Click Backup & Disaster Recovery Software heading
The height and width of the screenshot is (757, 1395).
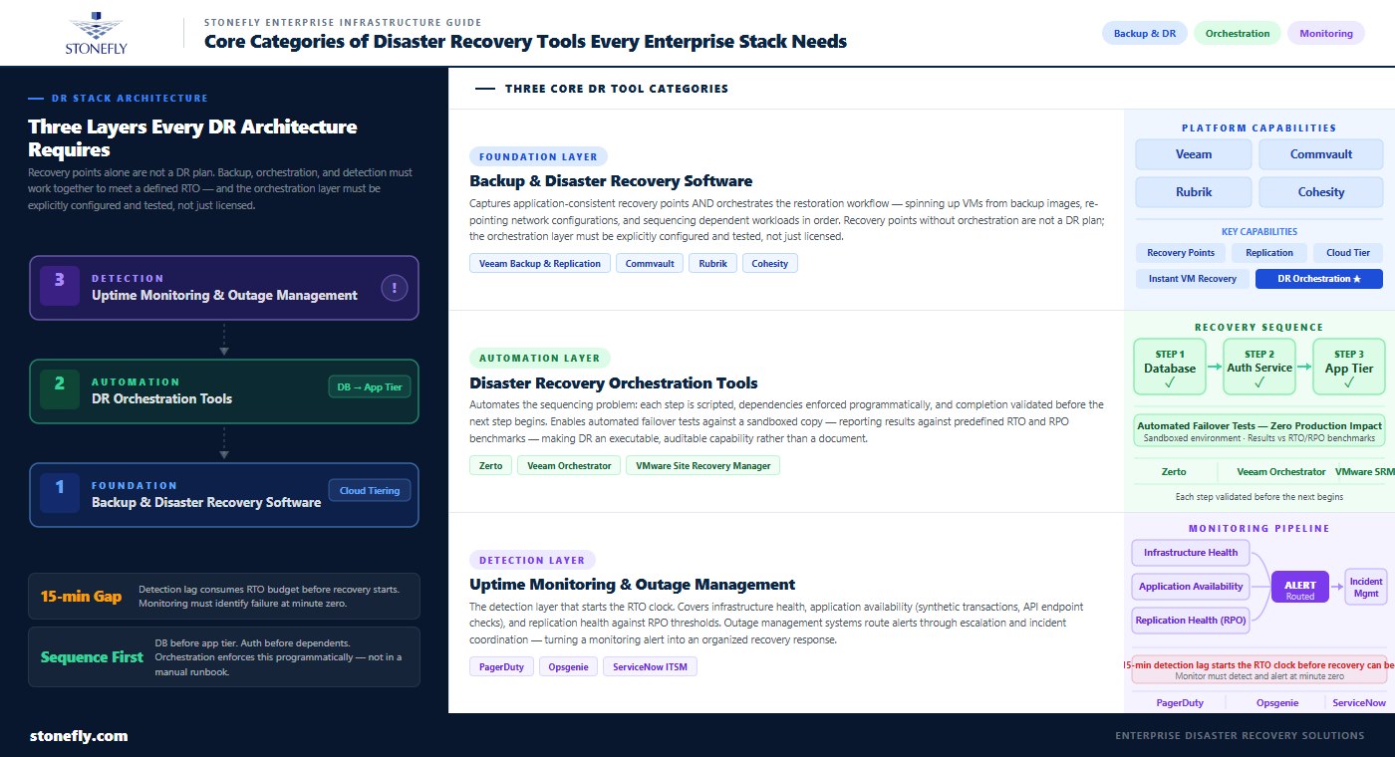[x=611, y=181]
